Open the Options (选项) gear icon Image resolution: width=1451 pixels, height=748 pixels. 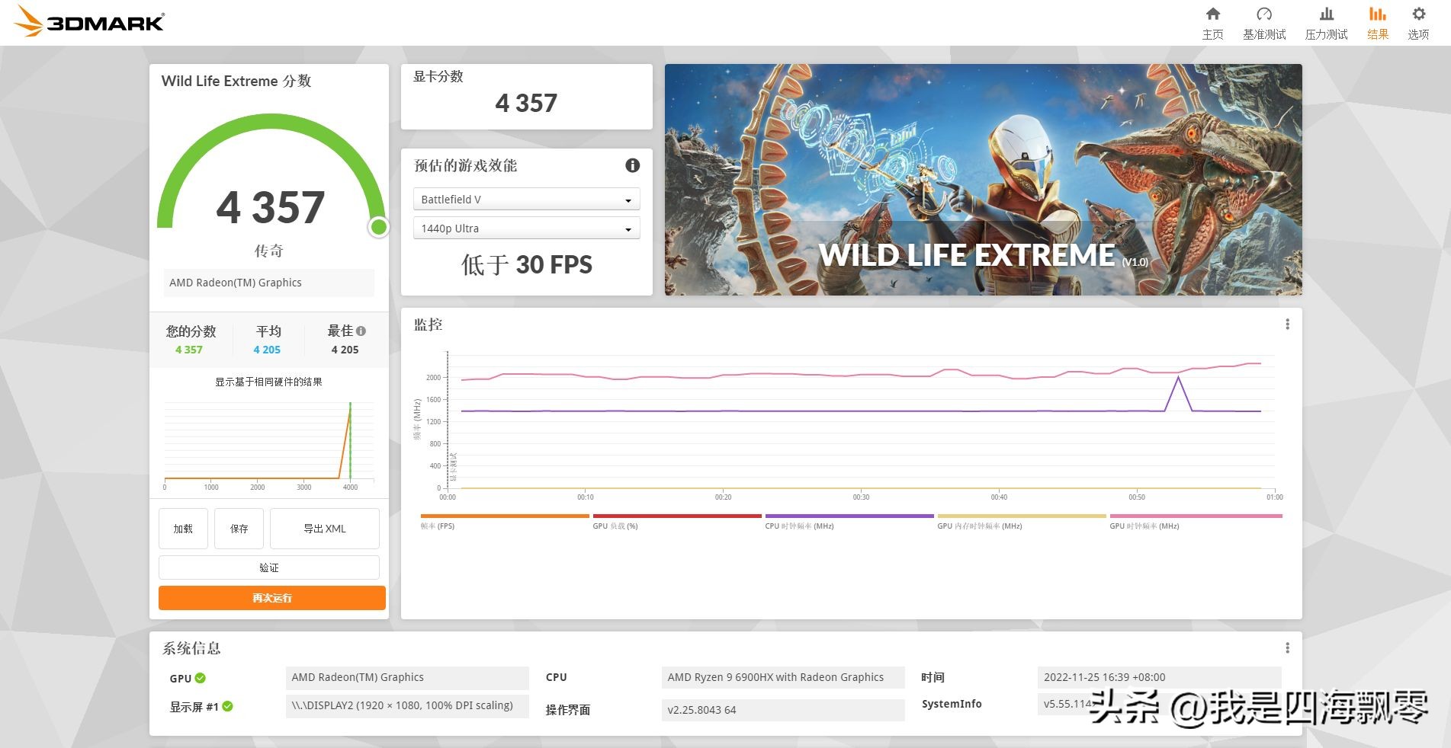(1418, 14)
